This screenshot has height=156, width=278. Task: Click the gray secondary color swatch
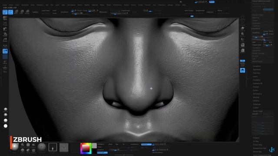94,146
